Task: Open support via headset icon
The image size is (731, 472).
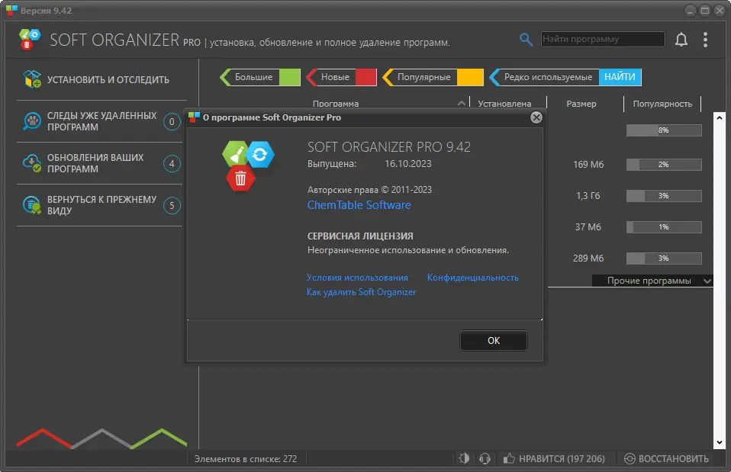Action: point(485,458)
